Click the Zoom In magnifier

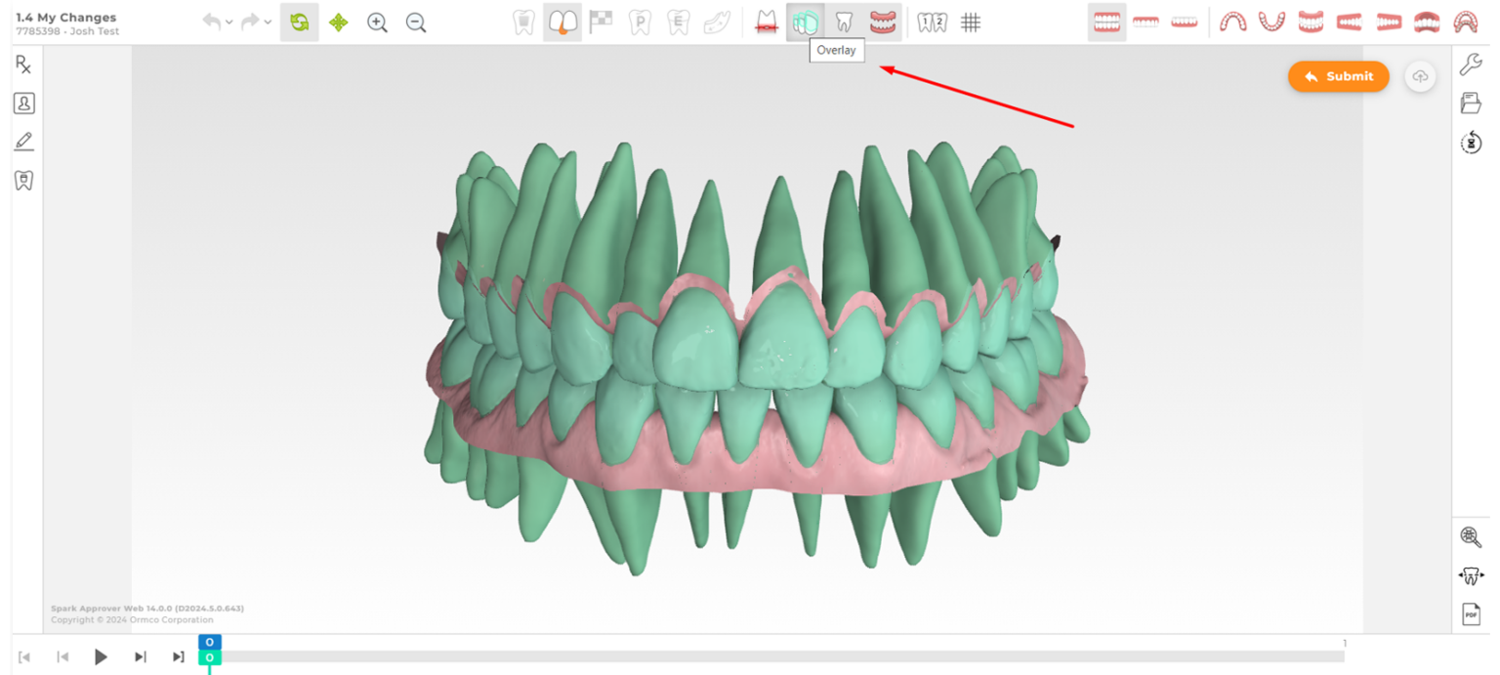tap(377, 22)
